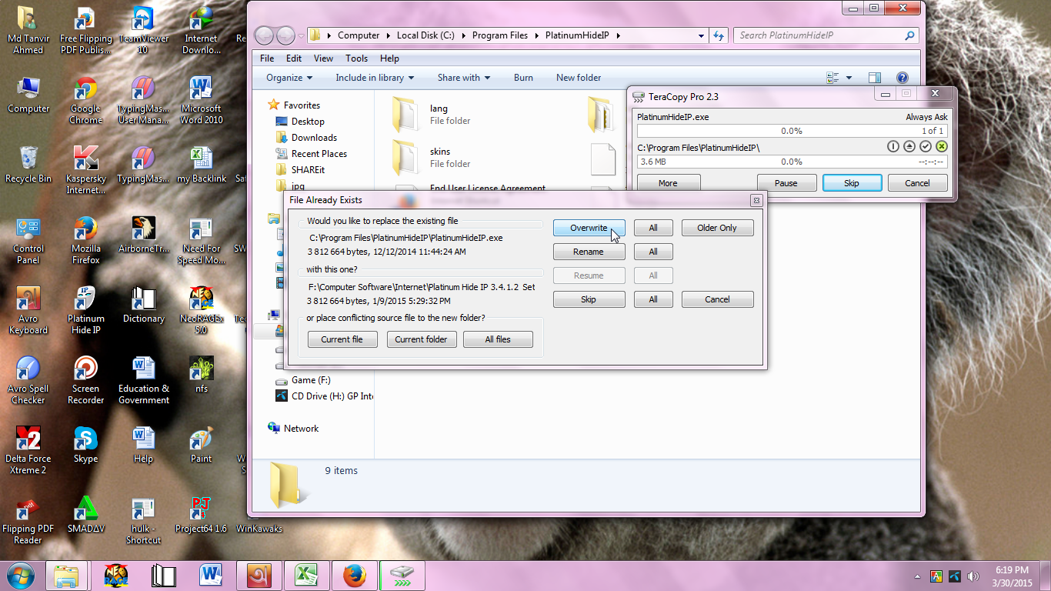Open Excel from the taskbar

click(306, 576)
